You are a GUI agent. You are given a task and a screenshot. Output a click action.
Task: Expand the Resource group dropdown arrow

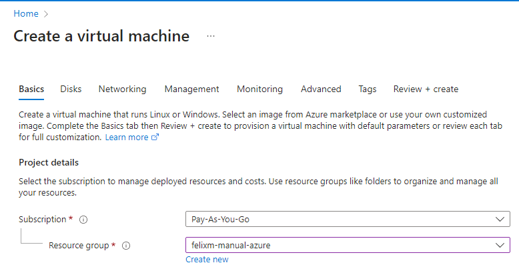[x=500, y=246]
